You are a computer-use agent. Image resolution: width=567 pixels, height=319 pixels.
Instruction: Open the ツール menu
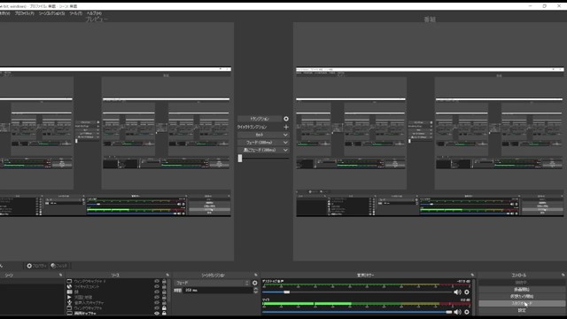tap(75, 13)
